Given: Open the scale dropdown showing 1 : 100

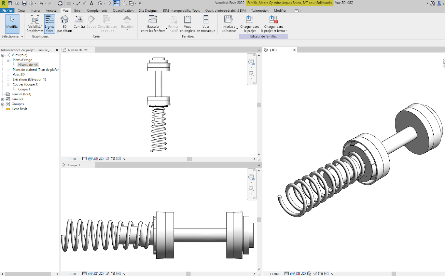Looking at the screenshot, I should pyautogui.click(x=273, y=274).
